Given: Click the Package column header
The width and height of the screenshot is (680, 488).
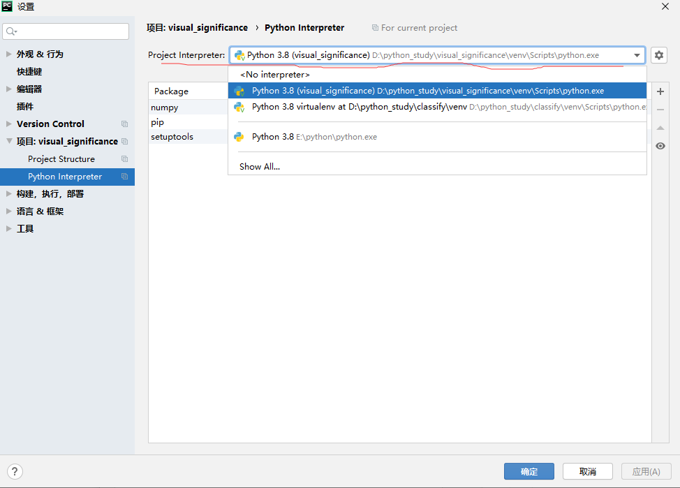Looking at the screenshot, I should 189,91.
